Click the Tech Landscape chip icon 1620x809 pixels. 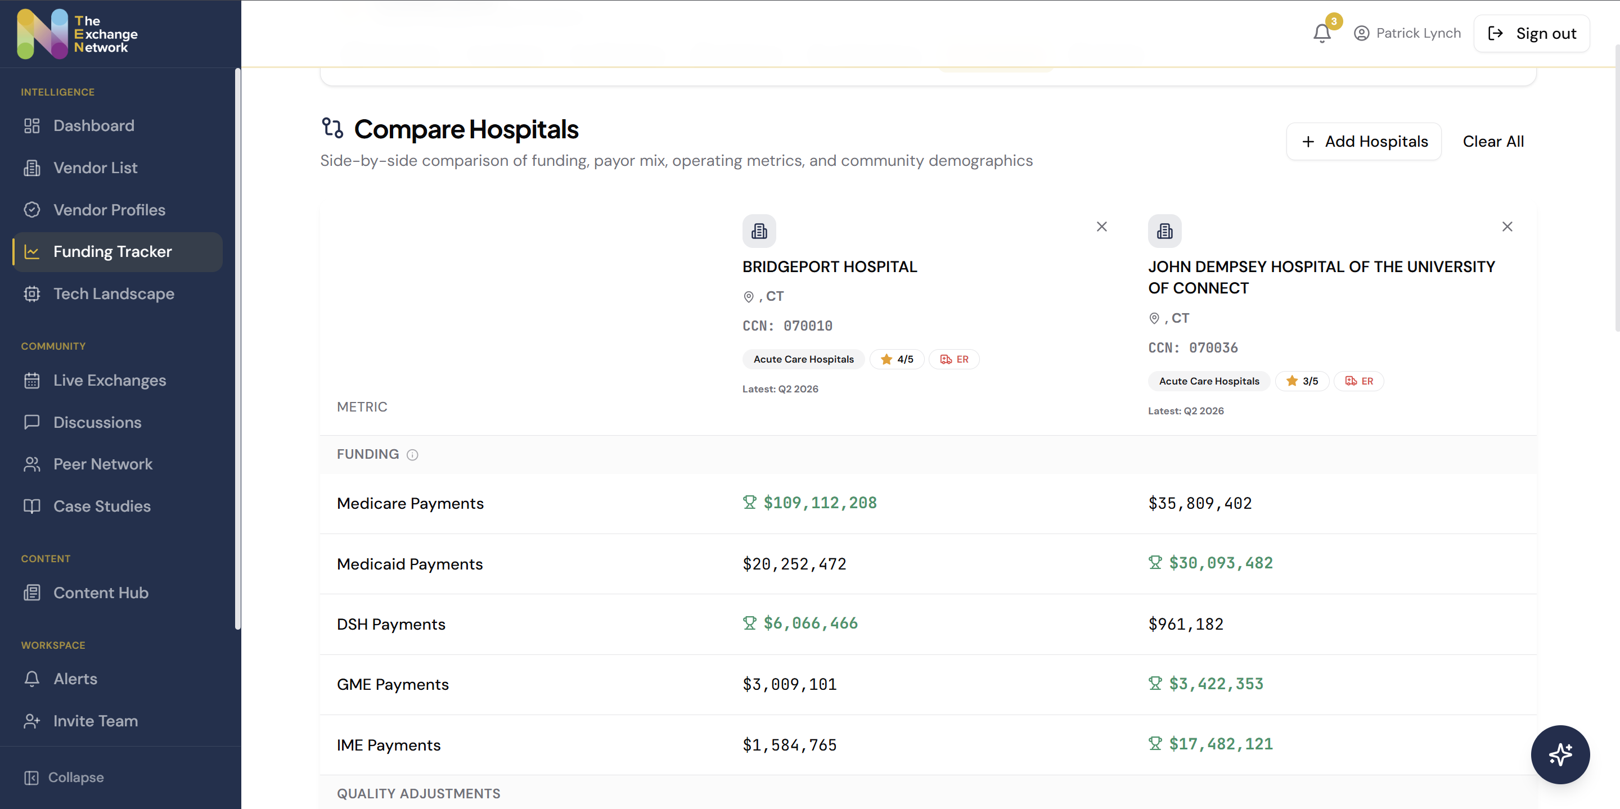pos(32,294)
